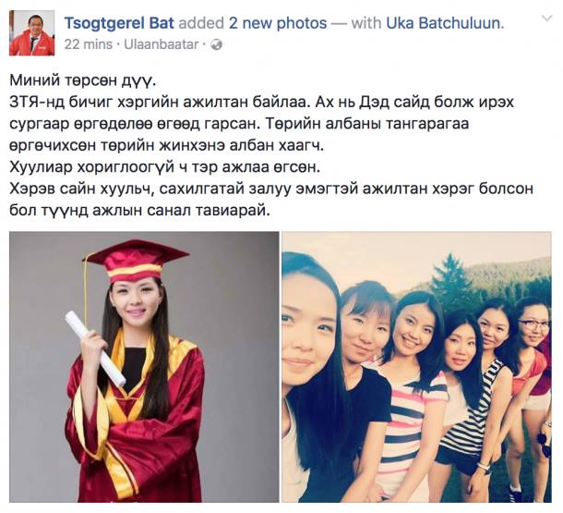Click the closest face in group selfie
The width and height of the screenshot is (563, 513).
(309, 324)
